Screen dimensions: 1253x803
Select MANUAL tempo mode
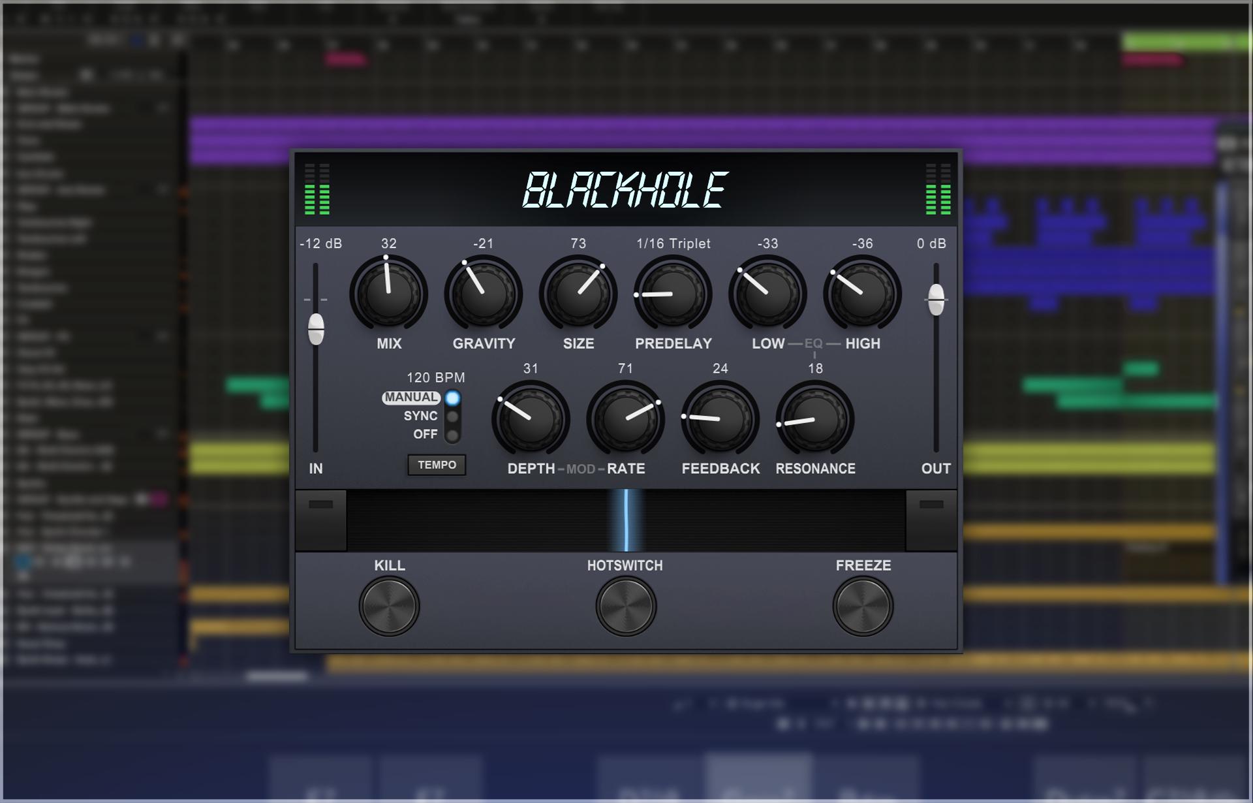tap(452, 398)
